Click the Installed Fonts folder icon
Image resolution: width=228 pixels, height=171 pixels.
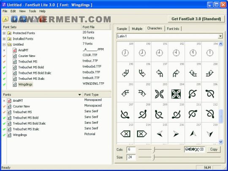coord(9,39)
